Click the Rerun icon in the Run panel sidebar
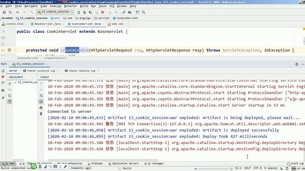The width and height of the screenshot is (305, 171). 3,71
